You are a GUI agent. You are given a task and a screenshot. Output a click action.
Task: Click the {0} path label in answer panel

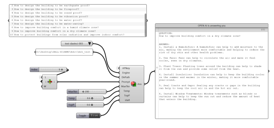pos(263,30)
